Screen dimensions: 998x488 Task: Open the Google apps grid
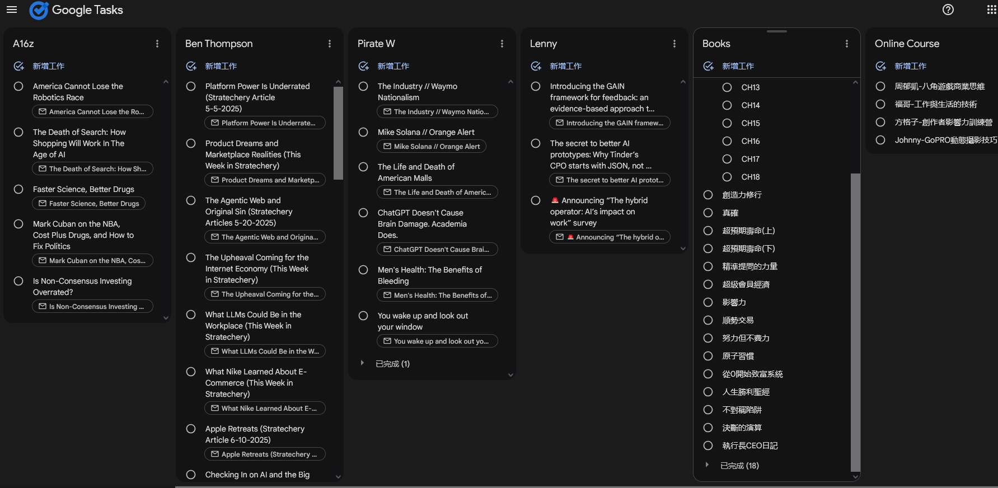(x=991, y=10)
